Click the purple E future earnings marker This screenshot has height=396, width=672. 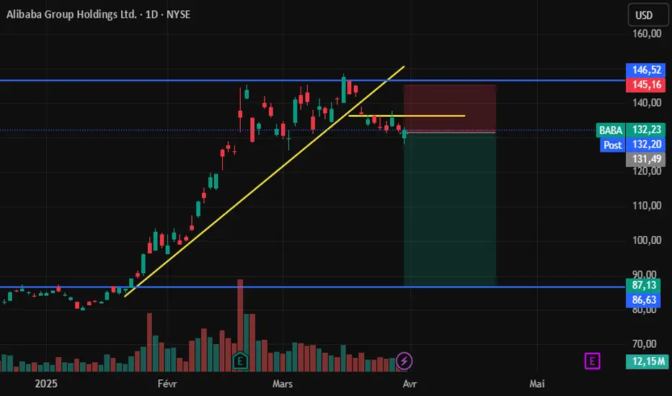coord(592,361)
